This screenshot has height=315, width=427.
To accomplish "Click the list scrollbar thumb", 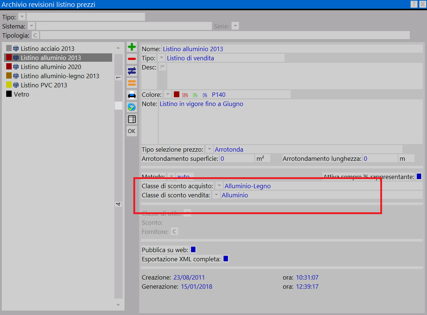I will pyautogui.click(x=118, y=106).
